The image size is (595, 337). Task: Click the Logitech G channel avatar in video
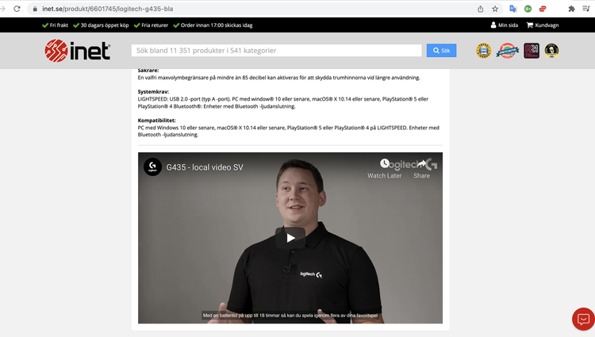coord(152,167)
